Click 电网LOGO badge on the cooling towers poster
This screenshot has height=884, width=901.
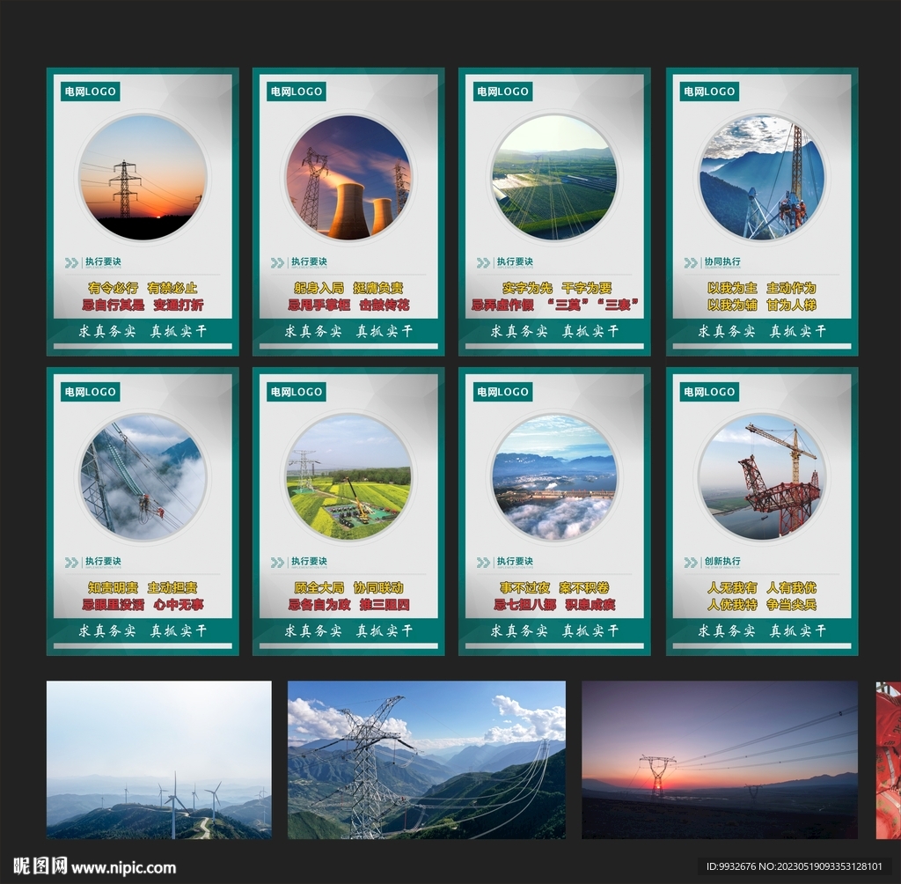(x=296, y=92)
